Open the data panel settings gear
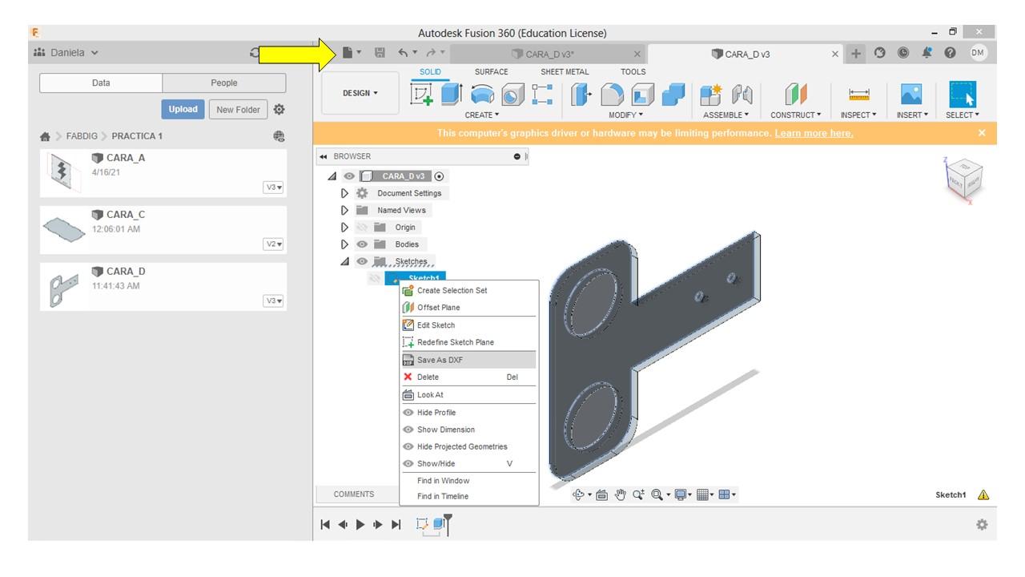 (x=279, y=110)
